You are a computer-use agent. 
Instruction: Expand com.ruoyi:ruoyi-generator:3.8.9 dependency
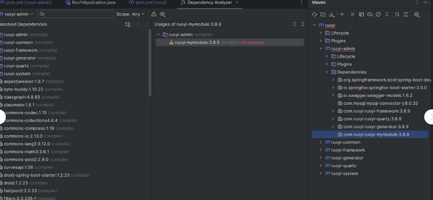tap(333, 127)
